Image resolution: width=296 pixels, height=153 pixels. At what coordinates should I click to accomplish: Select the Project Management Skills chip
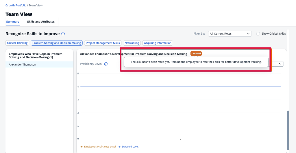pyautogui.click(x=103, y=43)
